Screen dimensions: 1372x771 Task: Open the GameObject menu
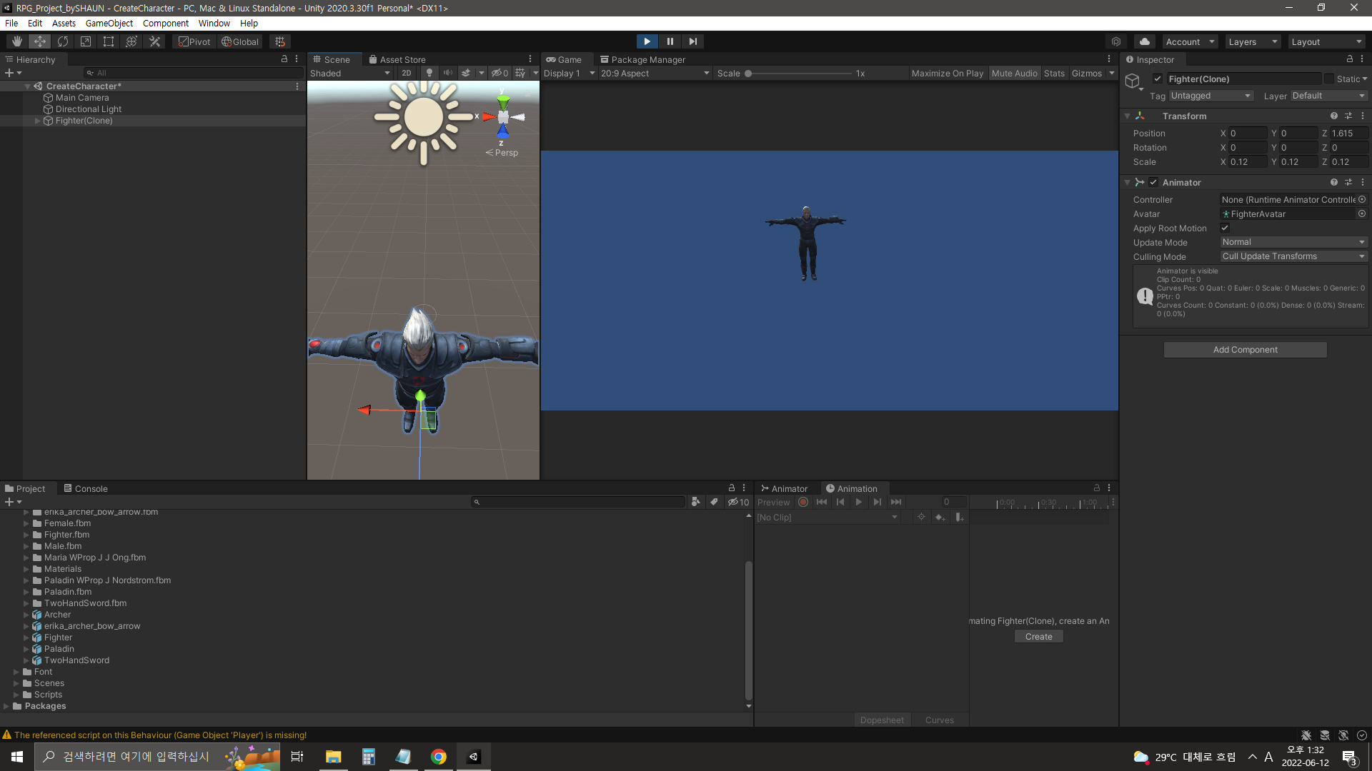[109, 23]
